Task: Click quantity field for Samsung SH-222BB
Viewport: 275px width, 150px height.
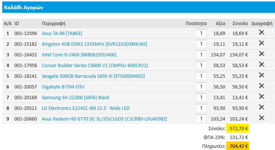Action: pos(201,97)
